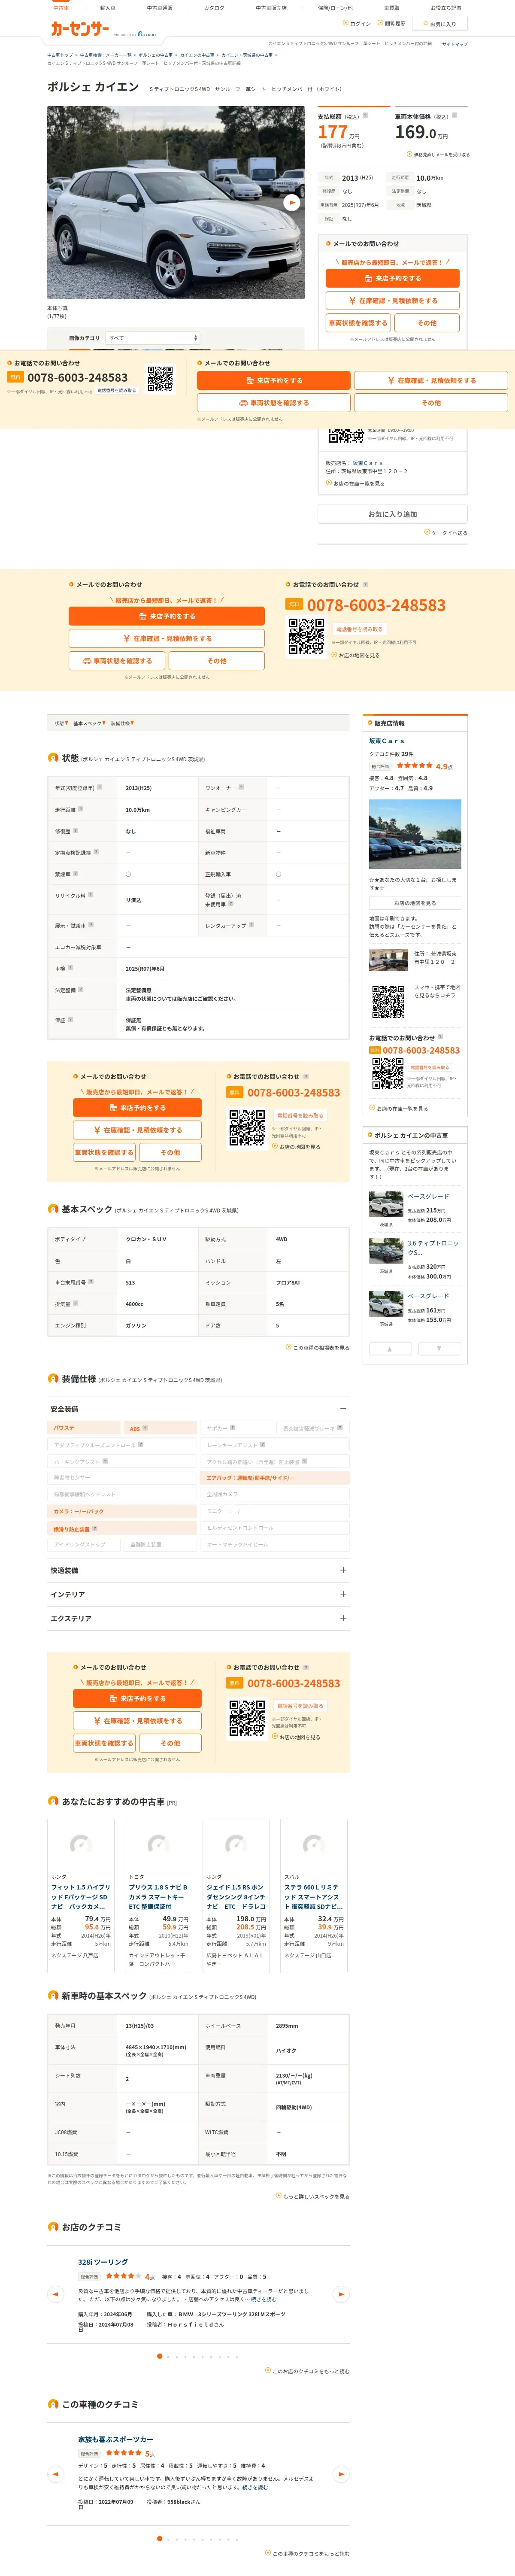Click help icon next to 車台末尾番号
This screenshot has height=2576, width=515.
pyautogui.click(x=91, y=1281)
